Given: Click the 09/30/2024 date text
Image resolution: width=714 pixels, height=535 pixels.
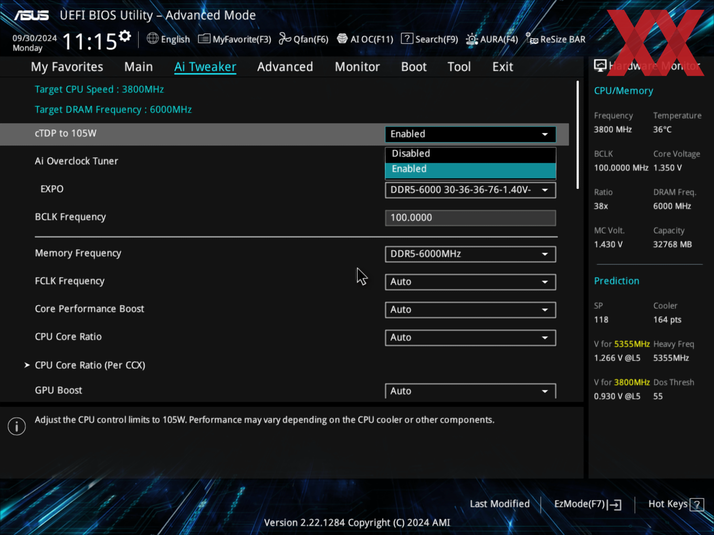Looking at the screenshot, I should click(35, 38).
